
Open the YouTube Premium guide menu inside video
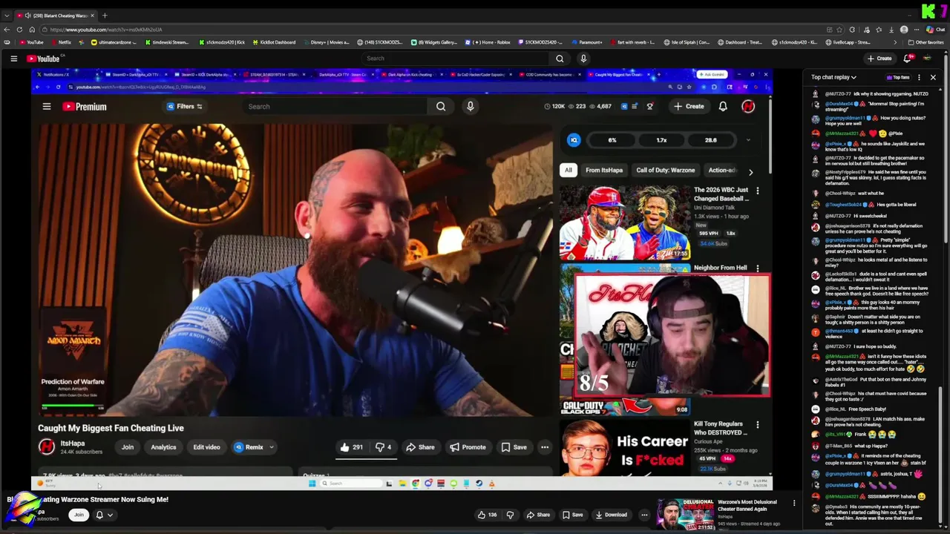tap(46, 106)
